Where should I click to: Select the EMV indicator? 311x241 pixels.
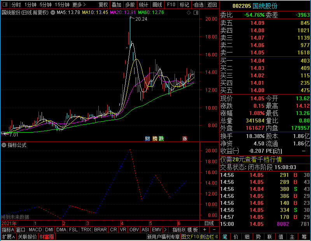[157, 230]
